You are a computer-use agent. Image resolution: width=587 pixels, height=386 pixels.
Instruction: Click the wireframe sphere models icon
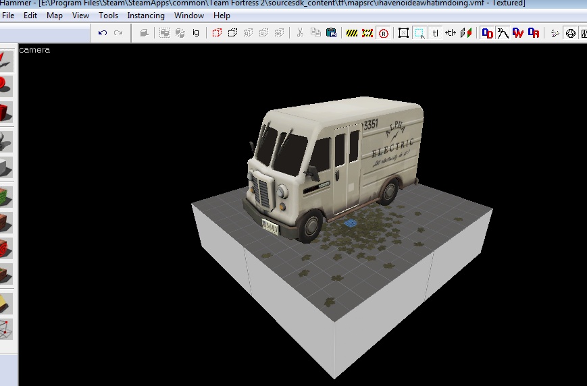[571, 33]
